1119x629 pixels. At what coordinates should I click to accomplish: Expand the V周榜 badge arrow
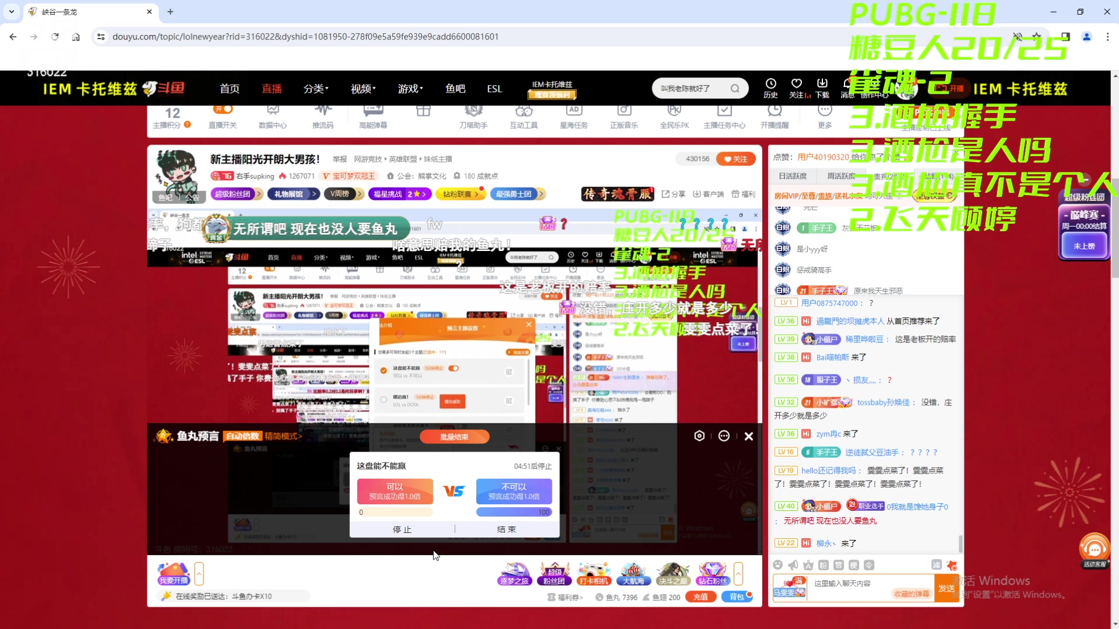pyautogui.click(x=359, y=194)
